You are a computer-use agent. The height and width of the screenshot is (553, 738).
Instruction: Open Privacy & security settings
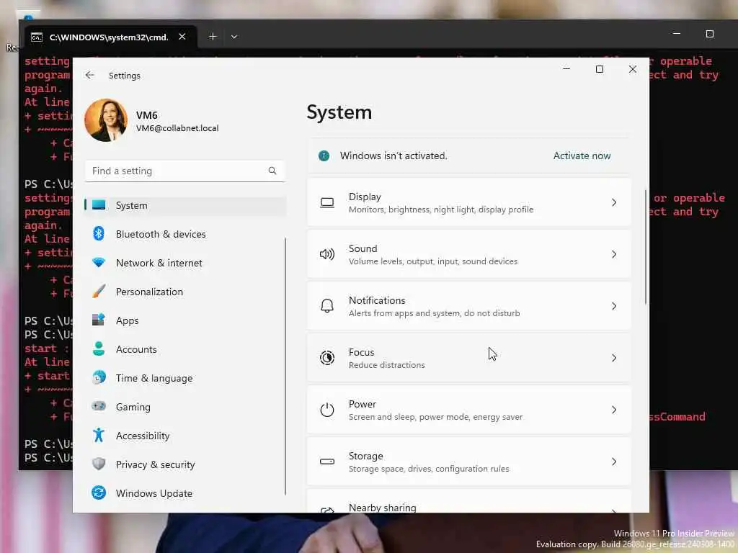[x=185, y=464]
